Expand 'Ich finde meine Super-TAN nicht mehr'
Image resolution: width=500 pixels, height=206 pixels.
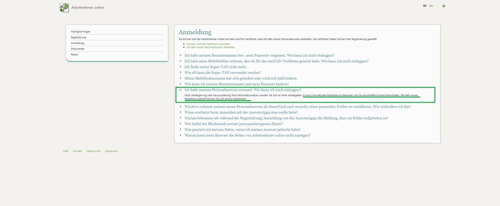(x=215, y=66)
